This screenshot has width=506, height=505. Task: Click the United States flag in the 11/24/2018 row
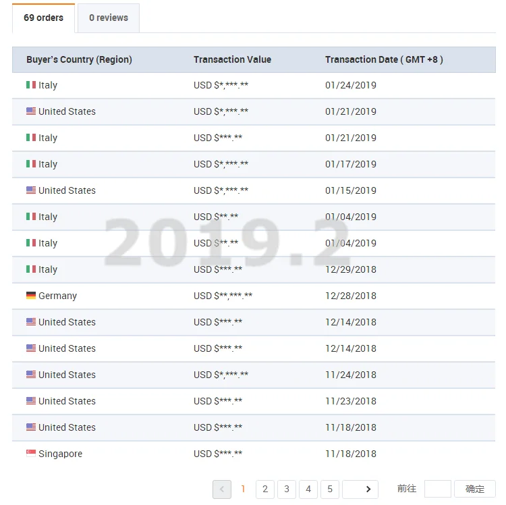31,375
